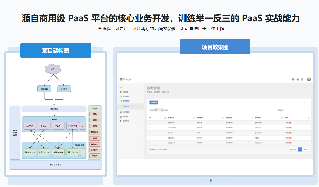Click the user avatar in the top right
The image size is (319, 187).
click(309, 79)
